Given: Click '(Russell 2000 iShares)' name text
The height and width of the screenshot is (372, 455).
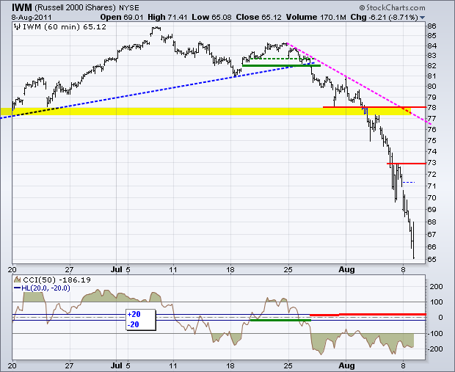Looking at the screenshot, I should [75, 7].
